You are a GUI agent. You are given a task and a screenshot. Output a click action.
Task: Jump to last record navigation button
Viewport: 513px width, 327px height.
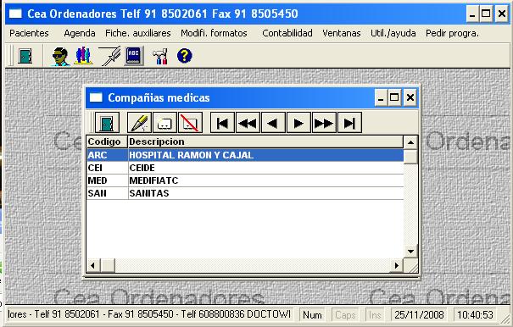(x=349, y=123)
